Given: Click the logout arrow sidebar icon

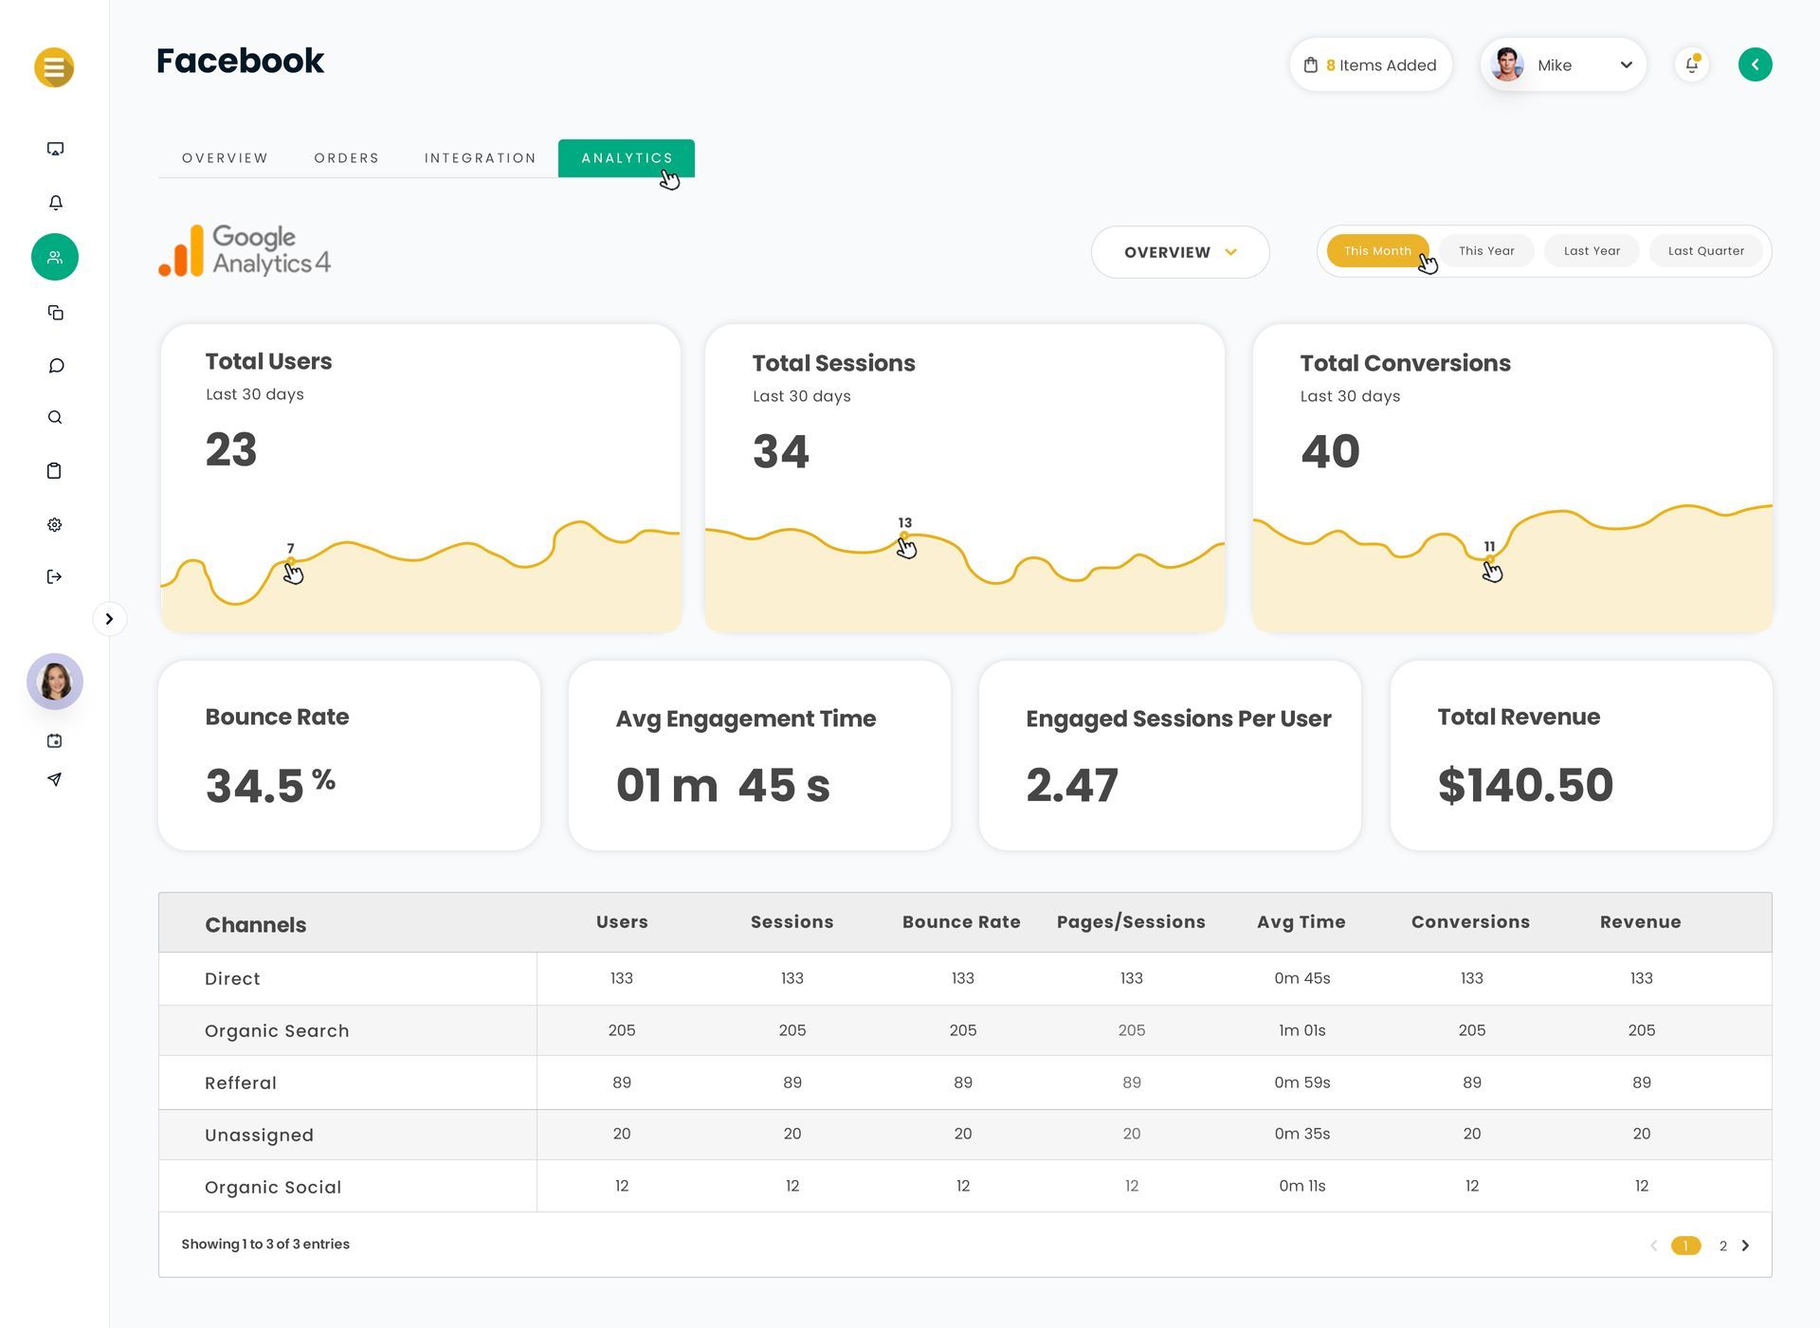Looking at the screenshot, I should [55, 576].
